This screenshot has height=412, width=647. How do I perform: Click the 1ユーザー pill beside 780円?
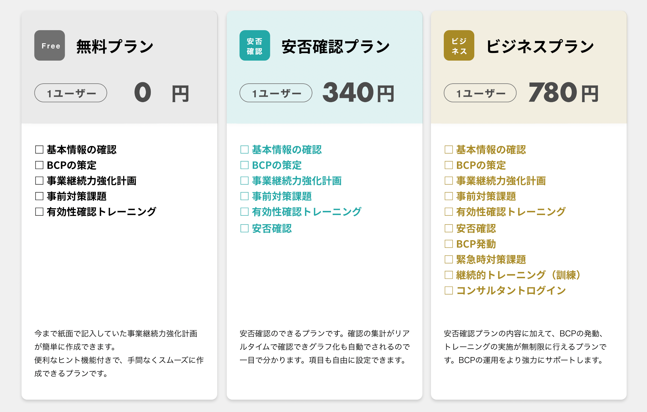pos(480,93)
